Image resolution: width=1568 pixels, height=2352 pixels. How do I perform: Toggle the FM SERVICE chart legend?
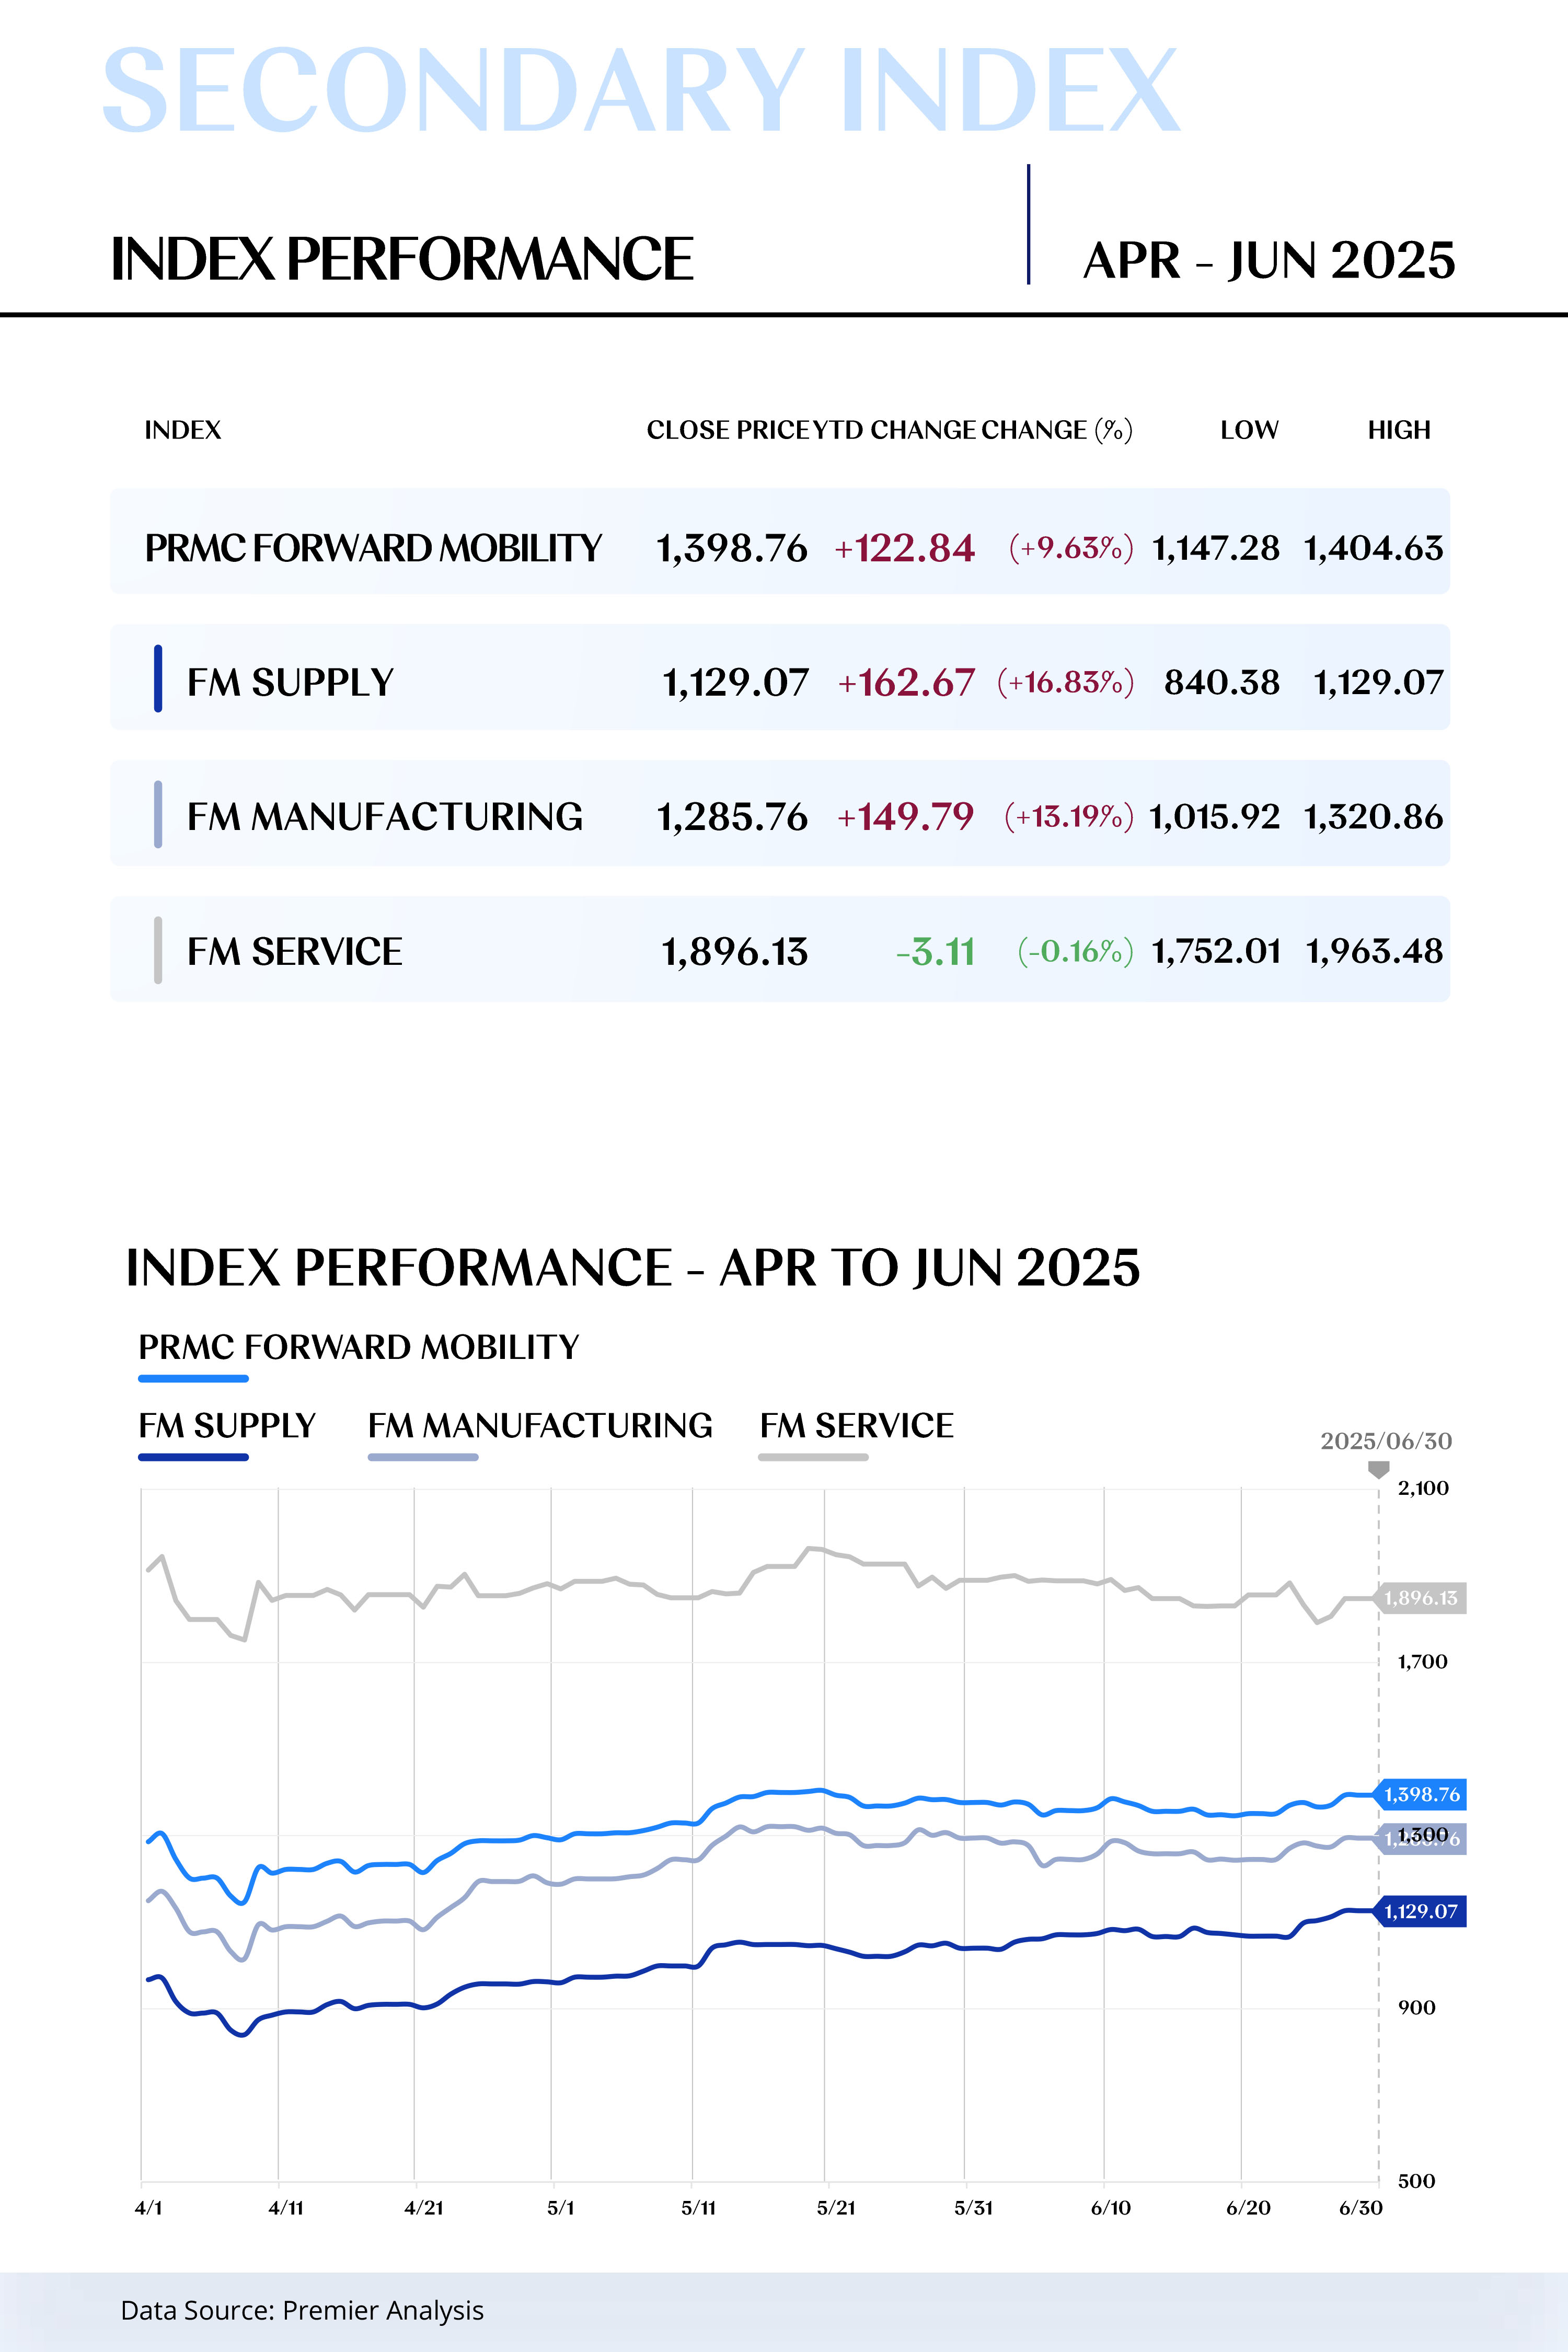click(x=856, y=1426)
